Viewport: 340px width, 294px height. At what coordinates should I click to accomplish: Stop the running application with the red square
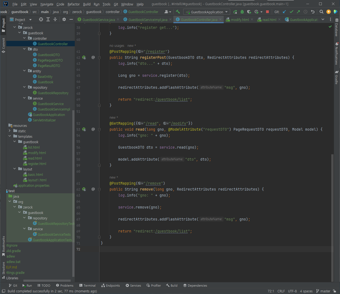pos(267,12)
